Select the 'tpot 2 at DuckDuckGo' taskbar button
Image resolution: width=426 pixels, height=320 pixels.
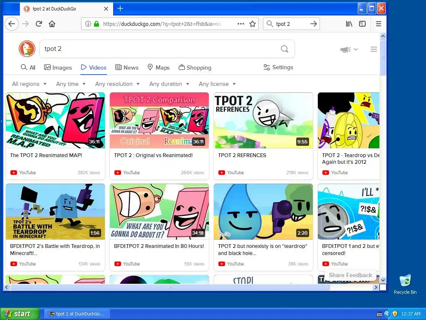77,314
